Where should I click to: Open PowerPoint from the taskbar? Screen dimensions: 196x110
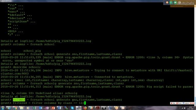pos(53,108)
